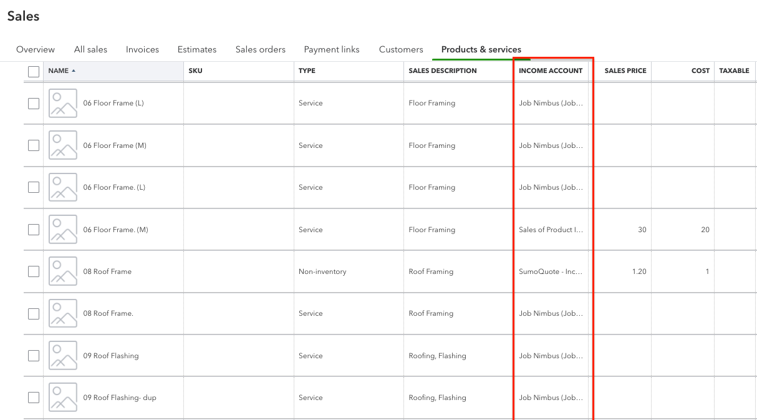
Task: Open item name 09 Roof Flashing- dup
Action: 120,398
